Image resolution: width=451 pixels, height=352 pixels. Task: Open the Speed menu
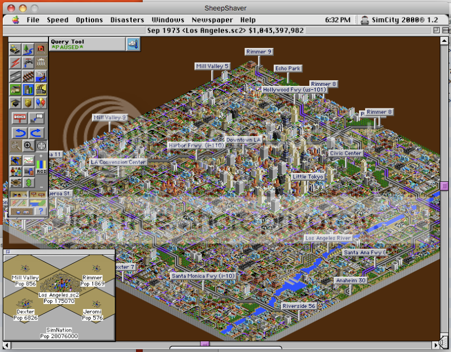pyautogui.click(x=58, y=20)
